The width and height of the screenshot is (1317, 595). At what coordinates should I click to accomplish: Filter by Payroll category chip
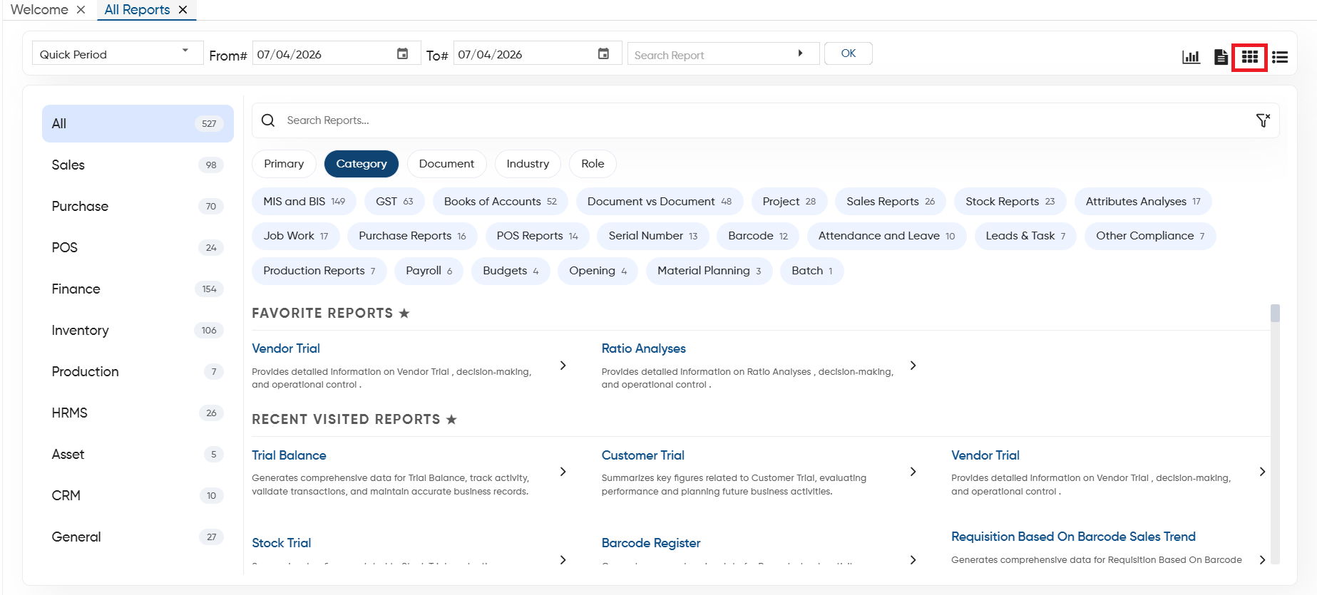[x=429, y=271]
